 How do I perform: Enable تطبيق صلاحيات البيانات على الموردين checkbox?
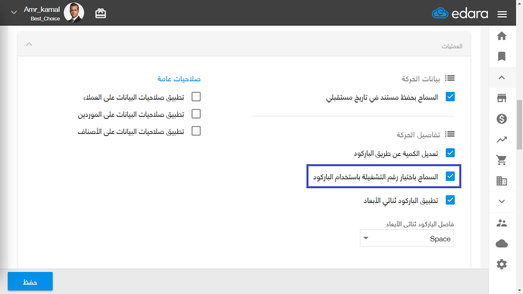(x=196, y=114)
